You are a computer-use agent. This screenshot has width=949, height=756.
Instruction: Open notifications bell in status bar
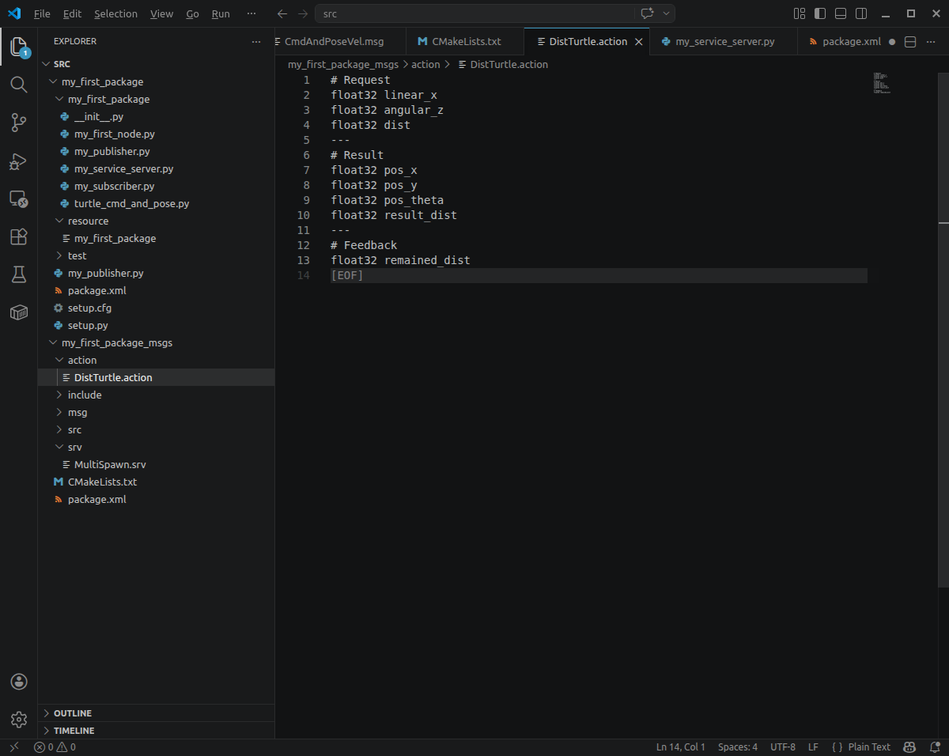click(934, 747)
